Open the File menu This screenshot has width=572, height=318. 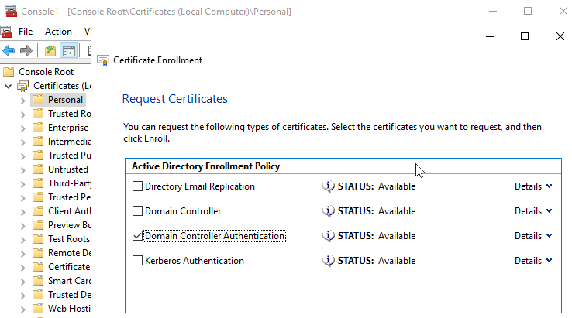(x=26, y=32)
